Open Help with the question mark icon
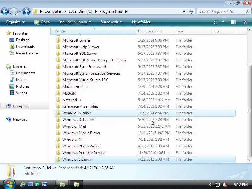Screen dimensions: 252x189 click(x=245, y=22)
